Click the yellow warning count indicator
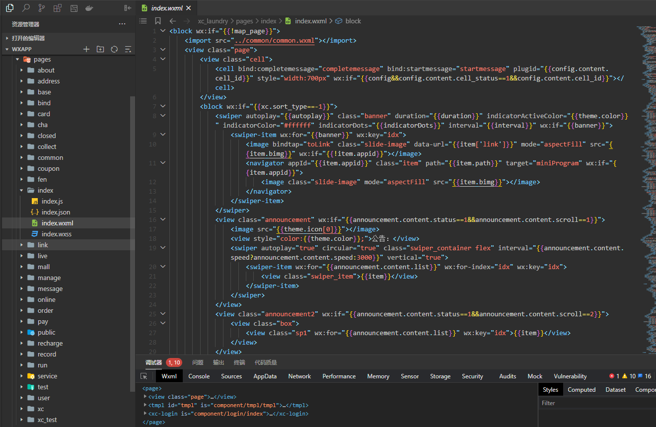 (x=629, y=376)
